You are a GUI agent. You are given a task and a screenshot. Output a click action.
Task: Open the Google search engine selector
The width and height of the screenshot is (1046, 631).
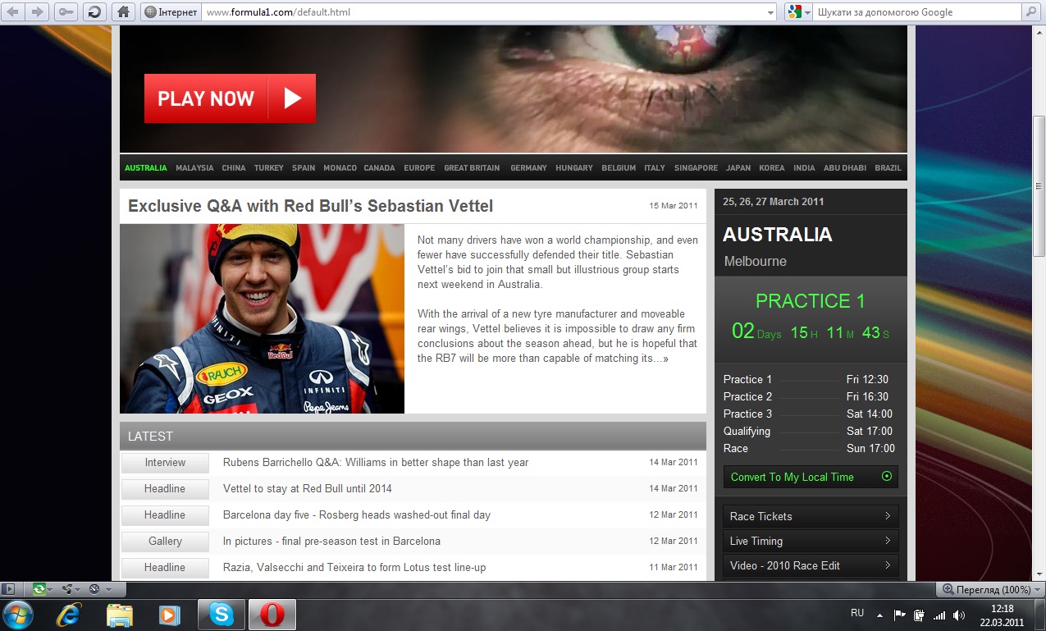(797, 12)
